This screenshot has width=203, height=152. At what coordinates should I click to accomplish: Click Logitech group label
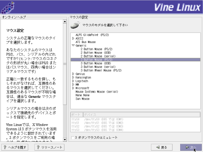point(82,81)
